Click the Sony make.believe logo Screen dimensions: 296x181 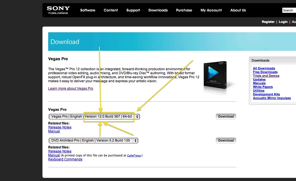tap(58, 10)
